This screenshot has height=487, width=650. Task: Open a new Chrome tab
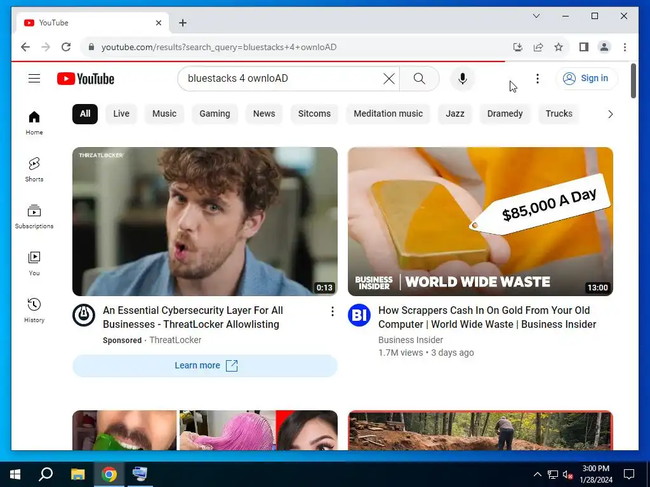pos(182,23)
